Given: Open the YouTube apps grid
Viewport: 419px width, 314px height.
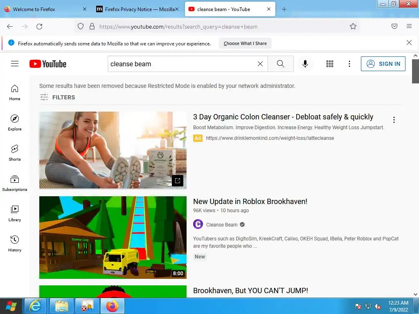Looking at the screenshot, I should 330,64.
